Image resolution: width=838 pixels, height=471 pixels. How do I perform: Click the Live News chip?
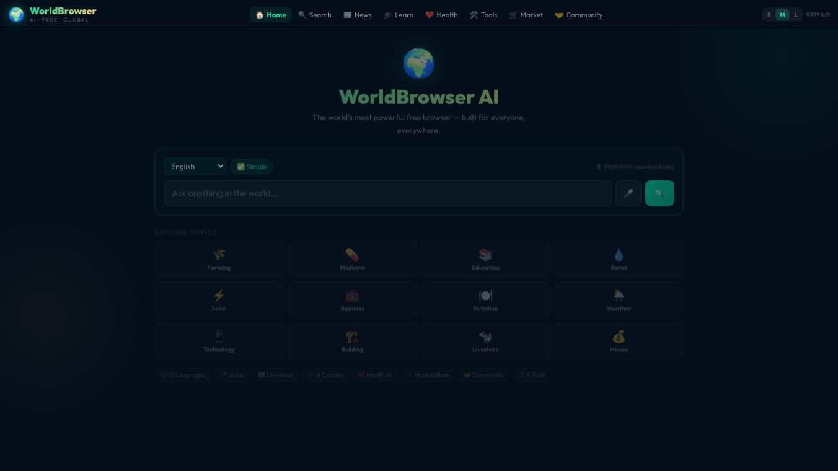pos(276,375)
